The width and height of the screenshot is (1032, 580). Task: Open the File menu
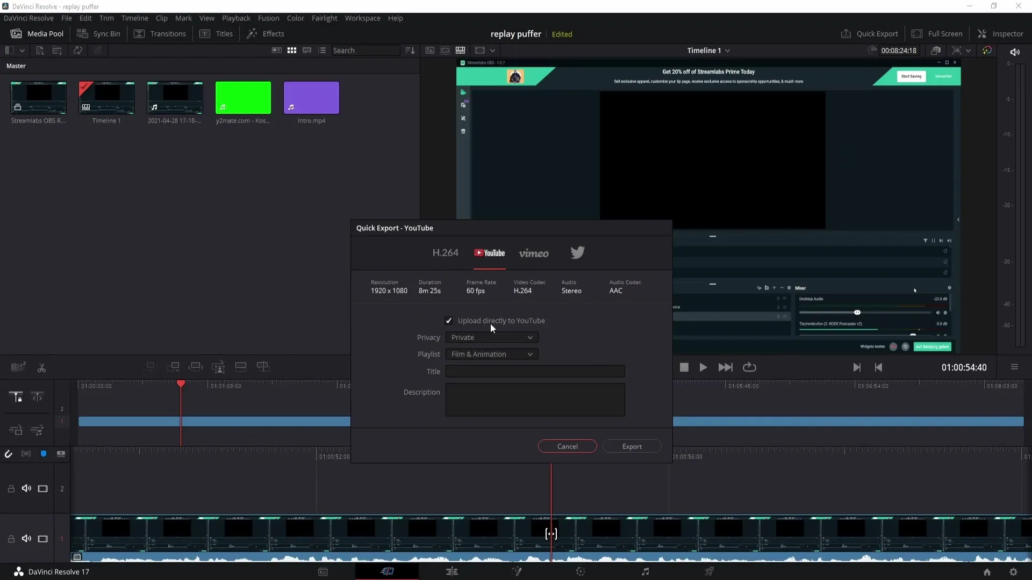click(67, 18)
